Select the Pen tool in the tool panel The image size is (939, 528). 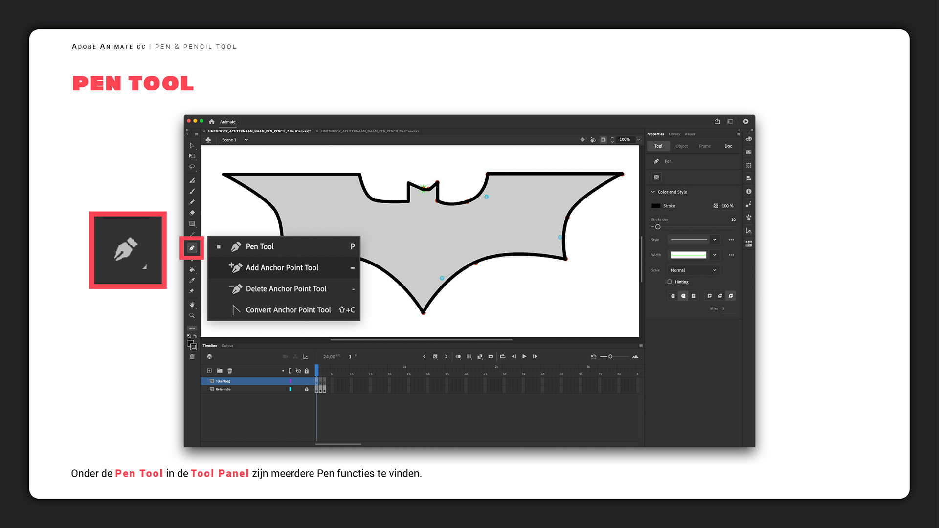point(192,248)
